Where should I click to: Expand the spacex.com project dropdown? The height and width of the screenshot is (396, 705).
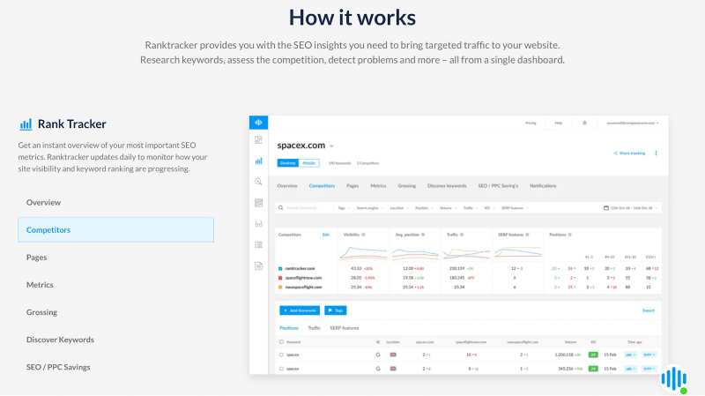331,146
